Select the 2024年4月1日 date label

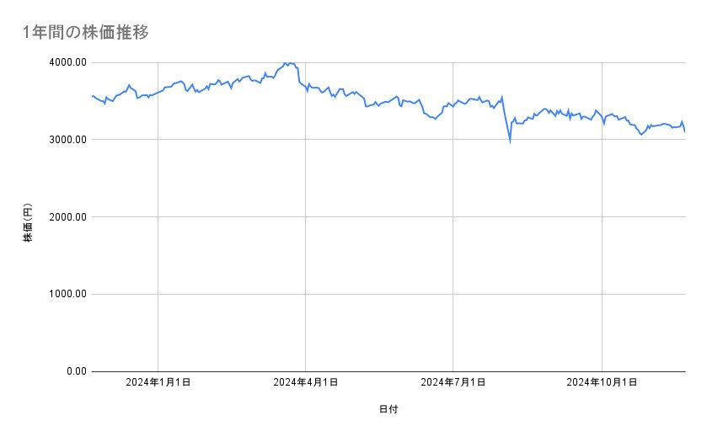[x=305, y=382]
